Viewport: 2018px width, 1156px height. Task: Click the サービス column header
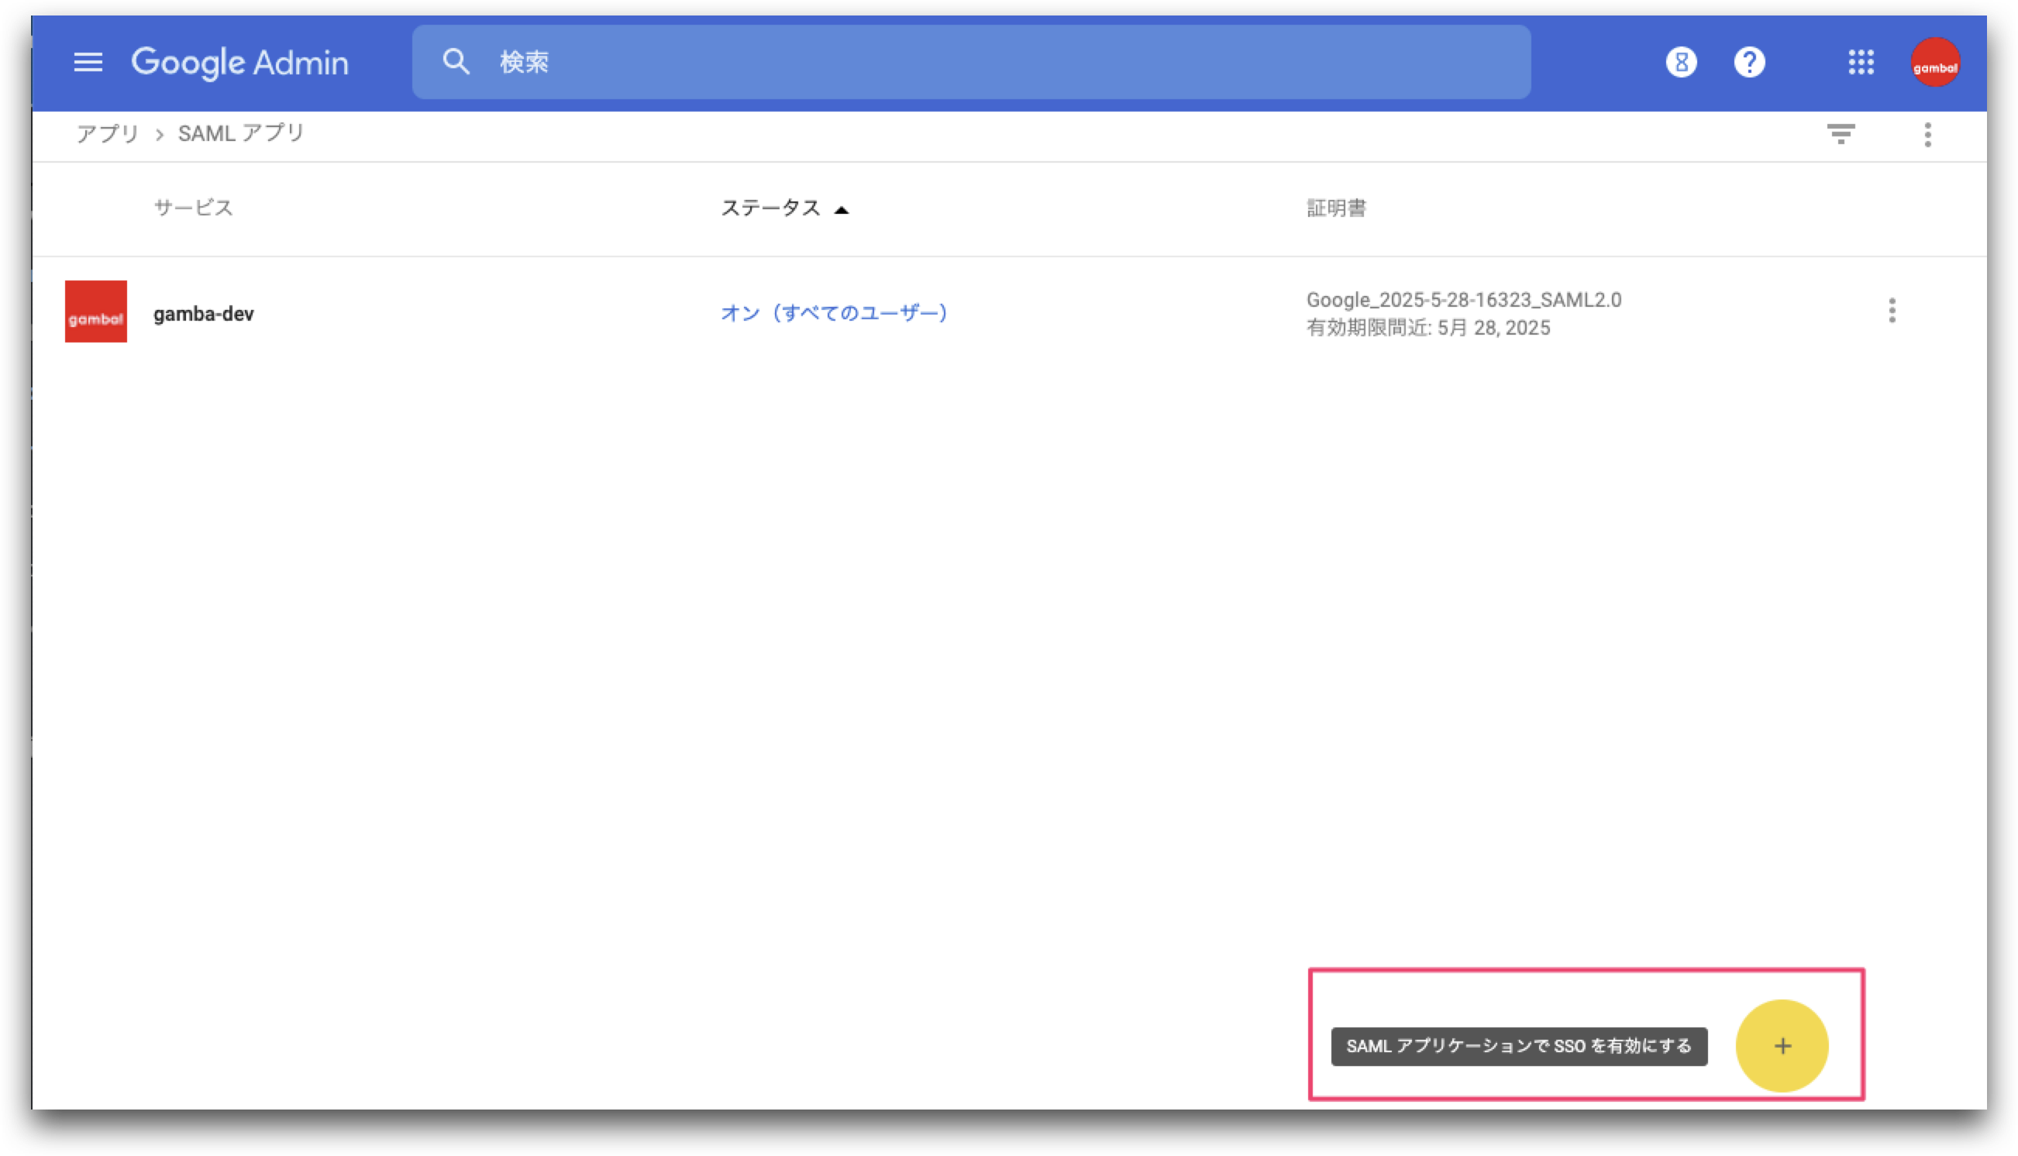[x=193, y=208]
